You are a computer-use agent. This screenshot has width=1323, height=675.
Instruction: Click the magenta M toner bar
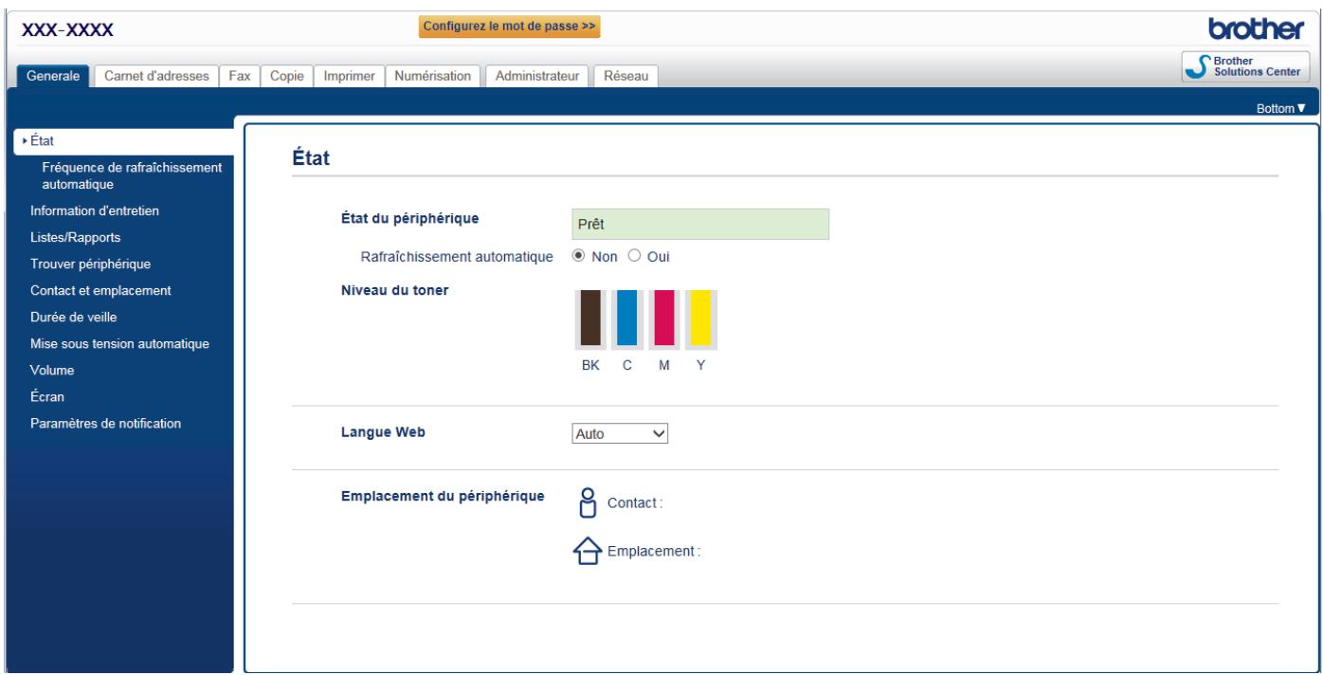(663, 319)
